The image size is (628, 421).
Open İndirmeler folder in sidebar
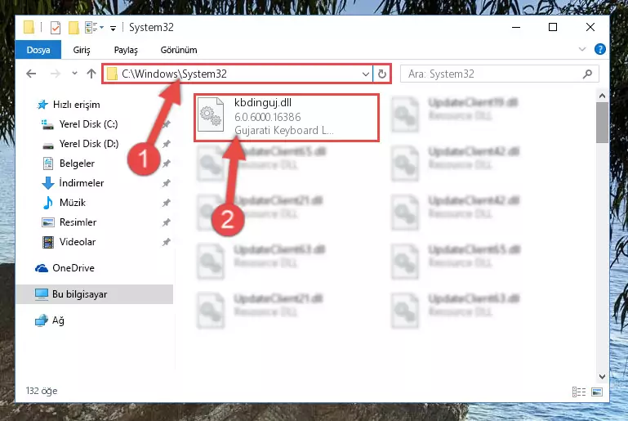click(x=82, y=183)
